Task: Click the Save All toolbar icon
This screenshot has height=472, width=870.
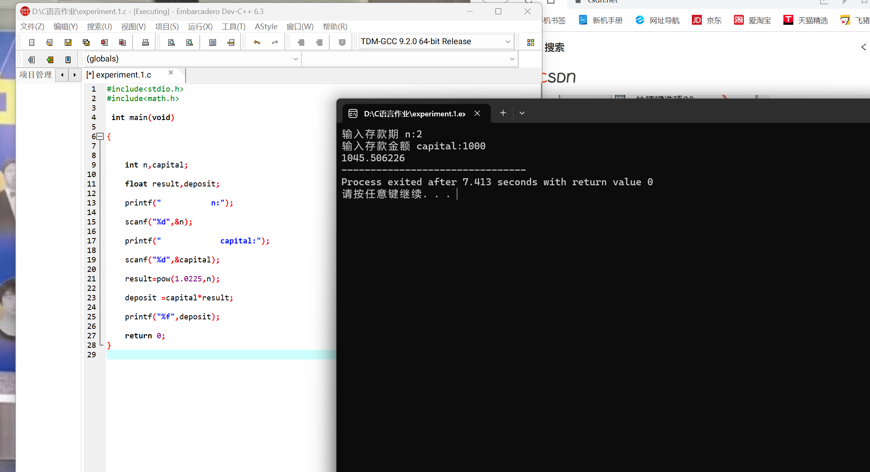Action: 86,42
